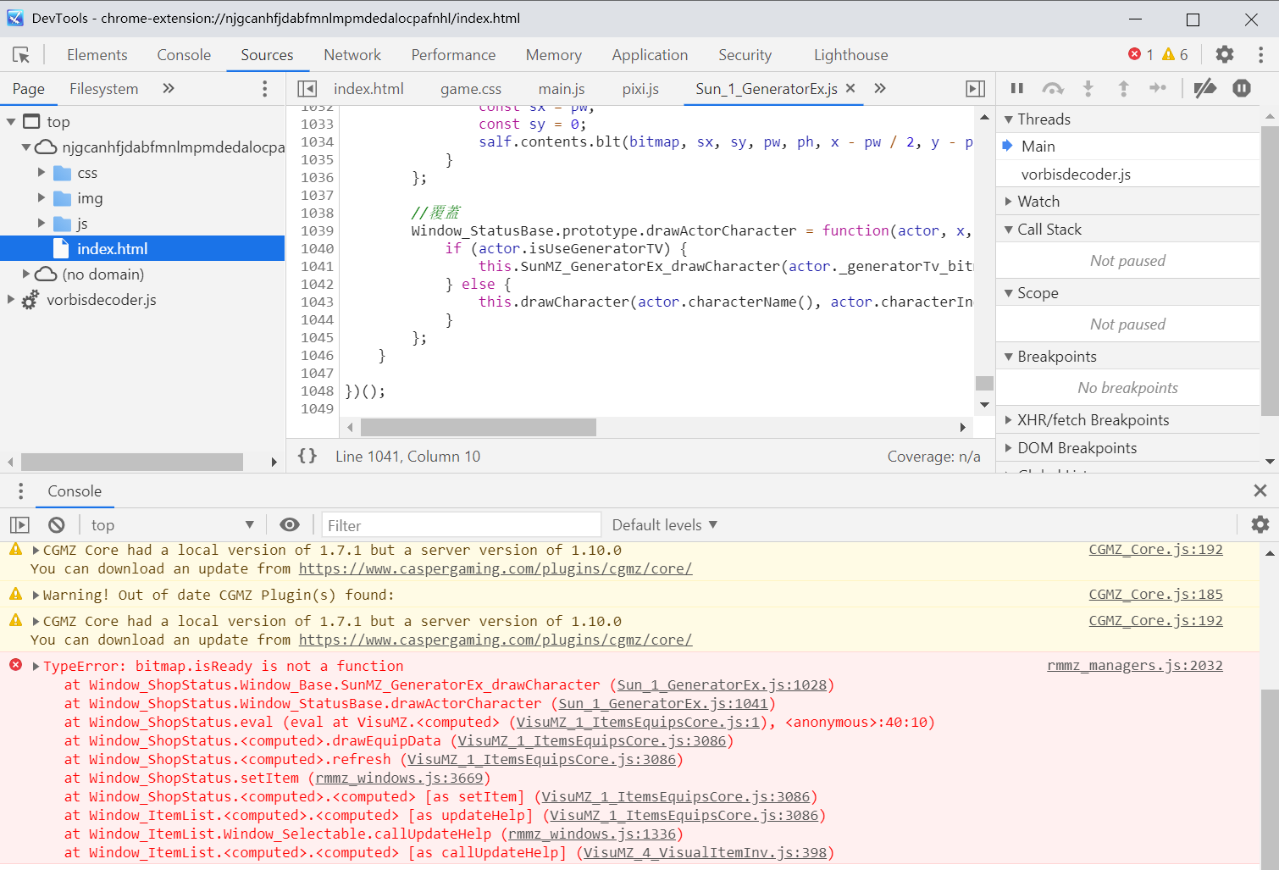Switch to the Network panel tab

coord(352,55)
